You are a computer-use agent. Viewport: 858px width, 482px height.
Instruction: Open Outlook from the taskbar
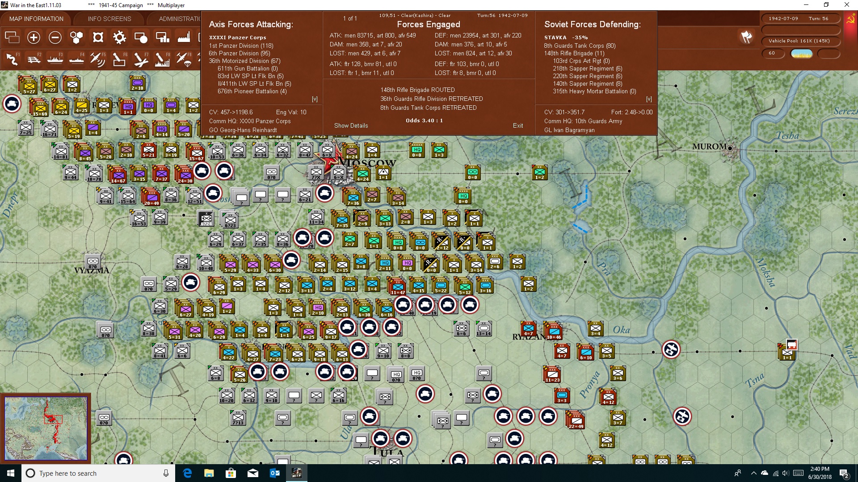point(274,473)
